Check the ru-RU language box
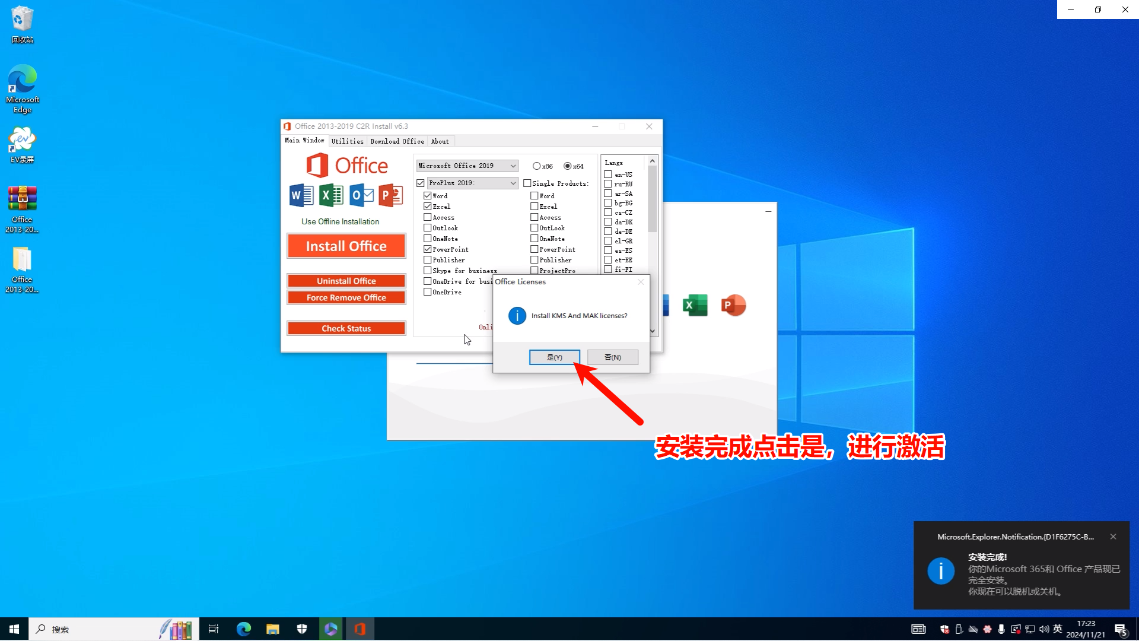 pos(608,184)
